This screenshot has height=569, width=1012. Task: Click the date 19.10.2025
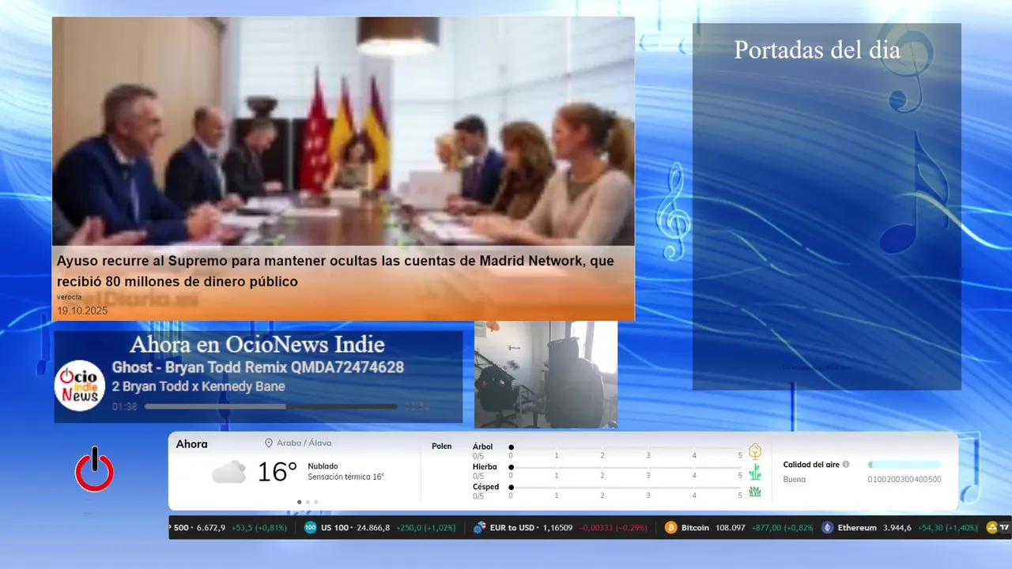coord(82,311)
